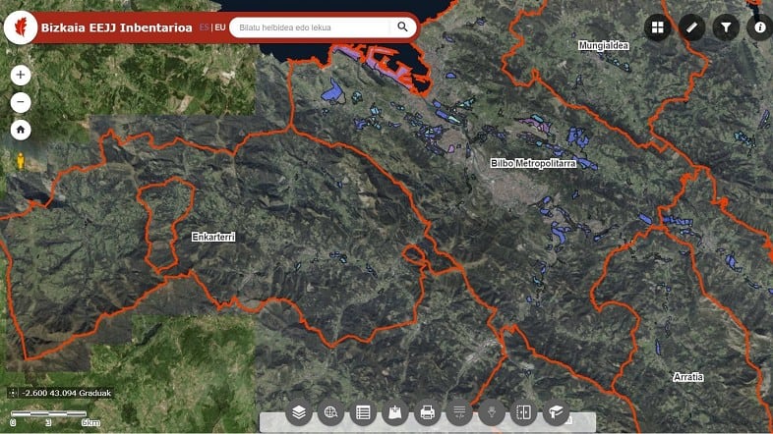Open the basemap gallery grid icon
The image size is (773, 434).
tap(658, 27)
